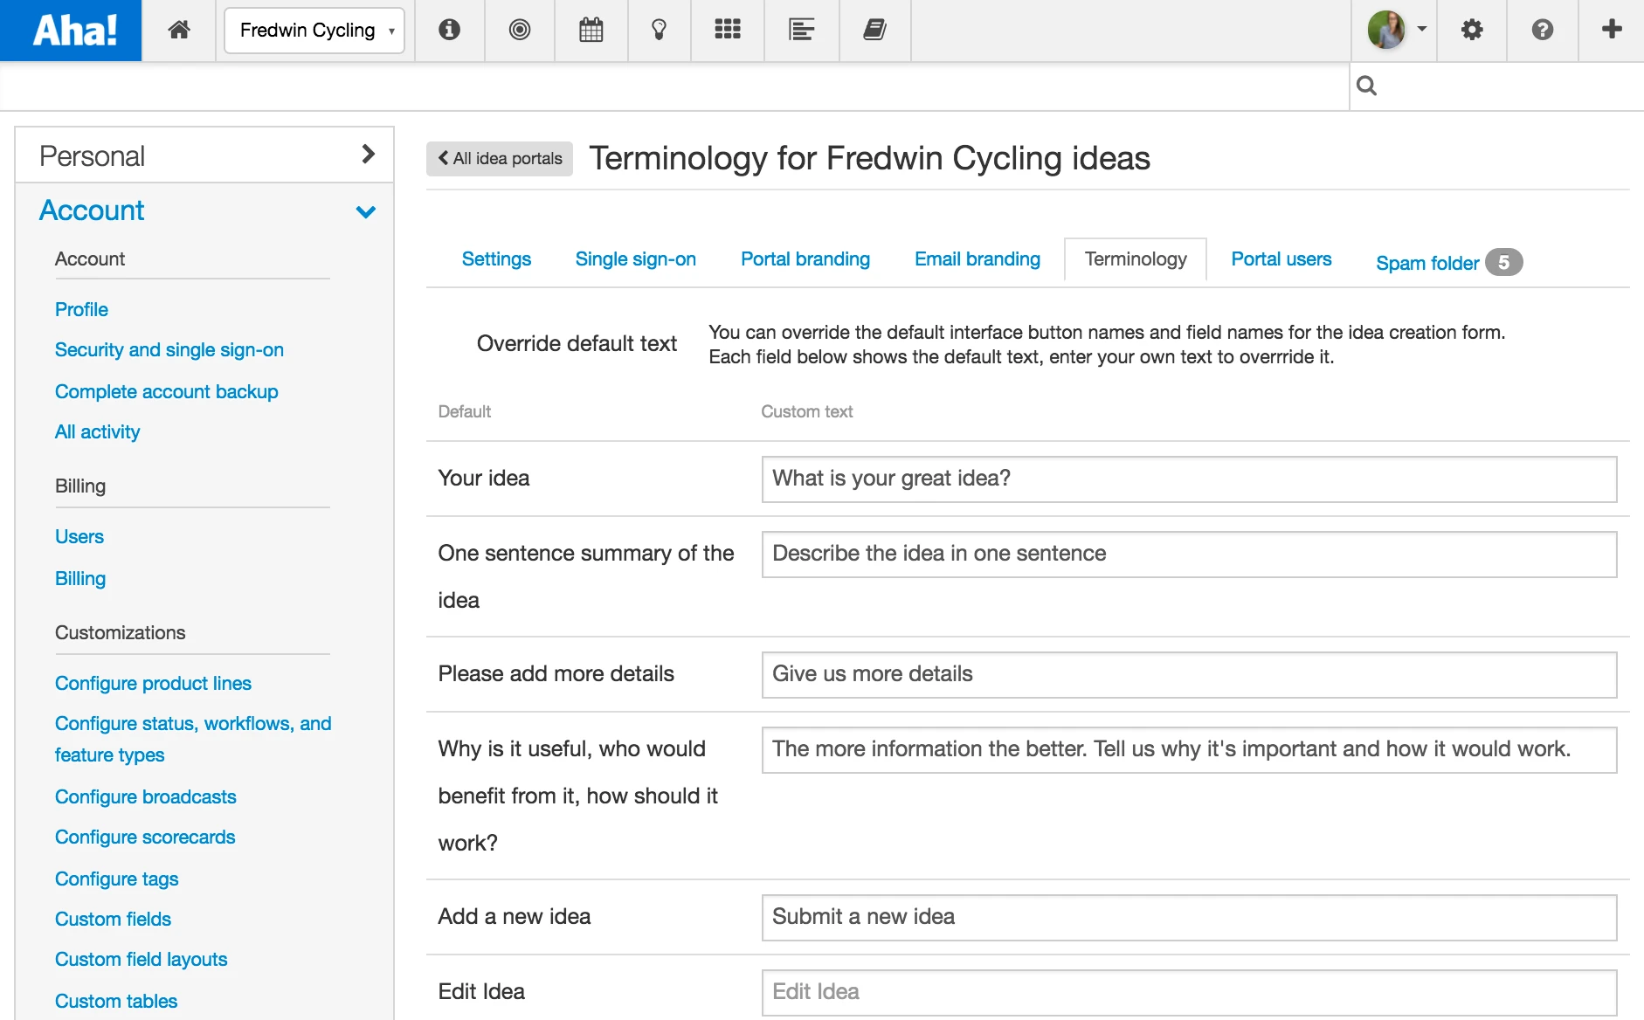Click the 'Add a new idea' custom text field

[1188, 917]
